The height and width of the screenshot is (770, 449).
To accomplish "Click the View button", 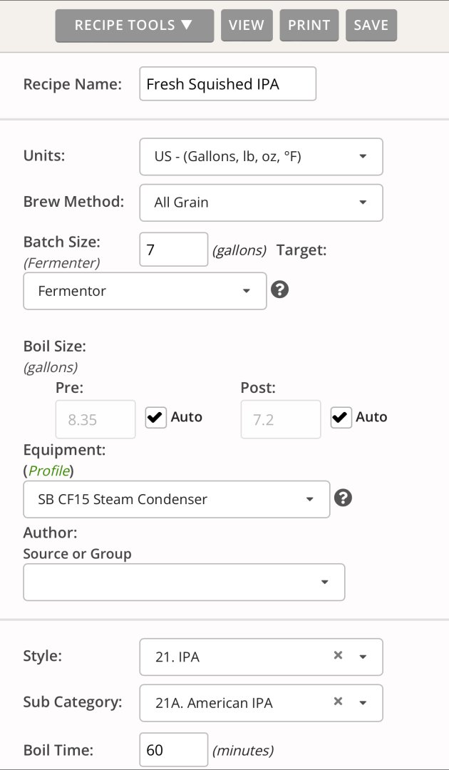I will coord(247,25).
